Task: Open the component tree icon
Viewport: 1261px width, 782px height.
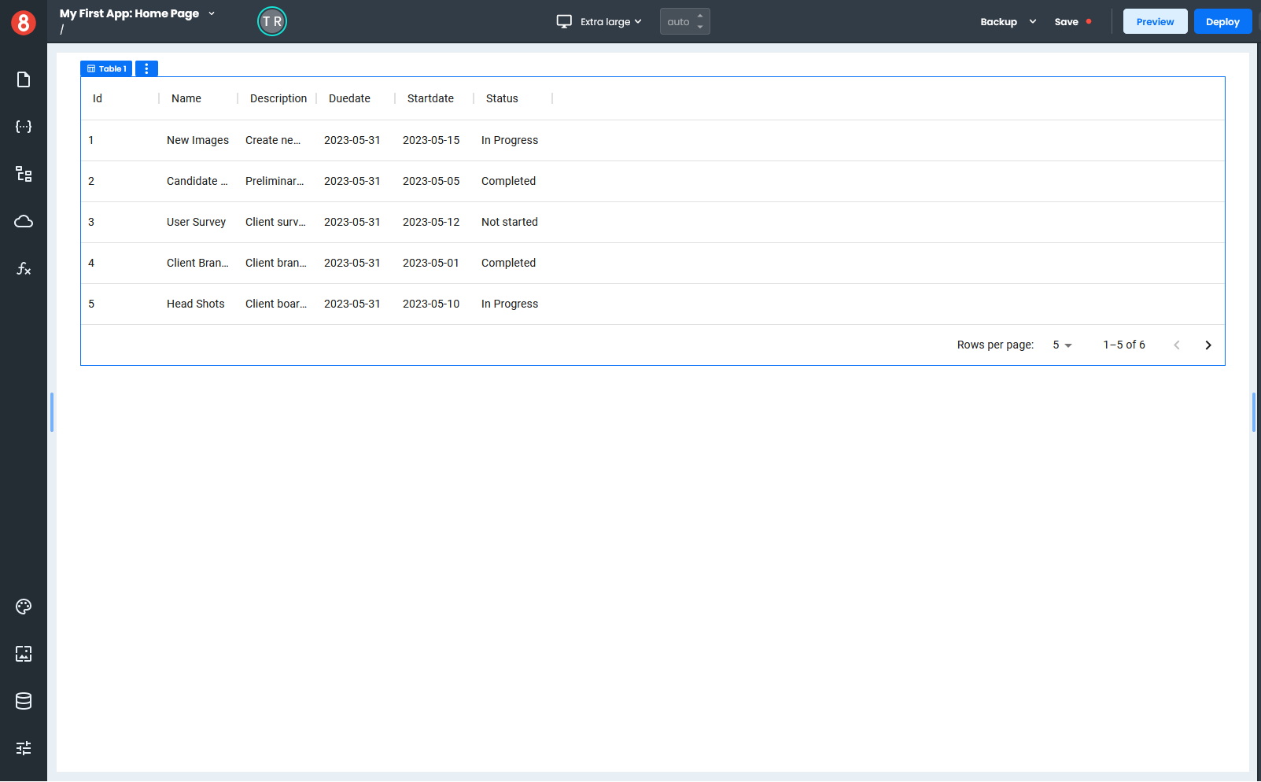Action: 24,174
